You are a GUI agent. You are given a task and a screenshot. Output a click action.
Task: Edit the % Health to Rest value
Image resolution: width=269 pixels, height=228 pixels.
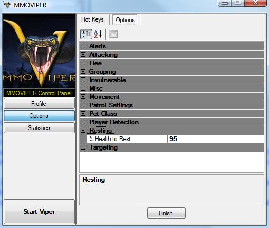tap(216, 139)
